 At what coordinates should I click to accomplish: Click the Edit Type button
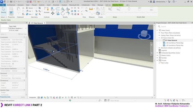coord(22,34)
